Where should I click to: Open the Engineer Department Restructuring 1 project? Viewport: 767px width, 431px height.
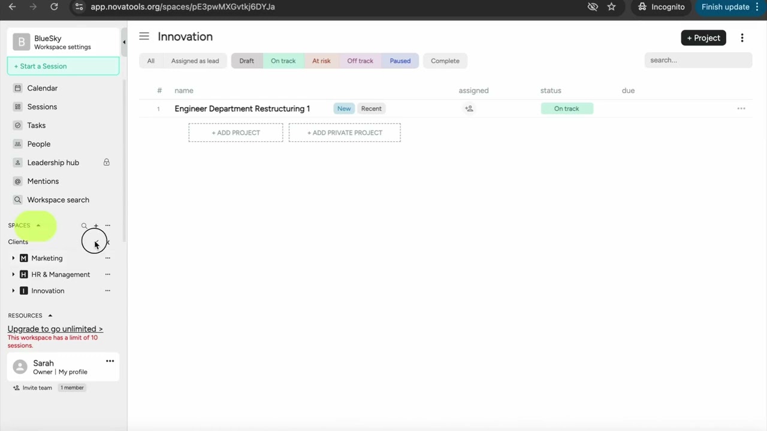tap(242, 108)
